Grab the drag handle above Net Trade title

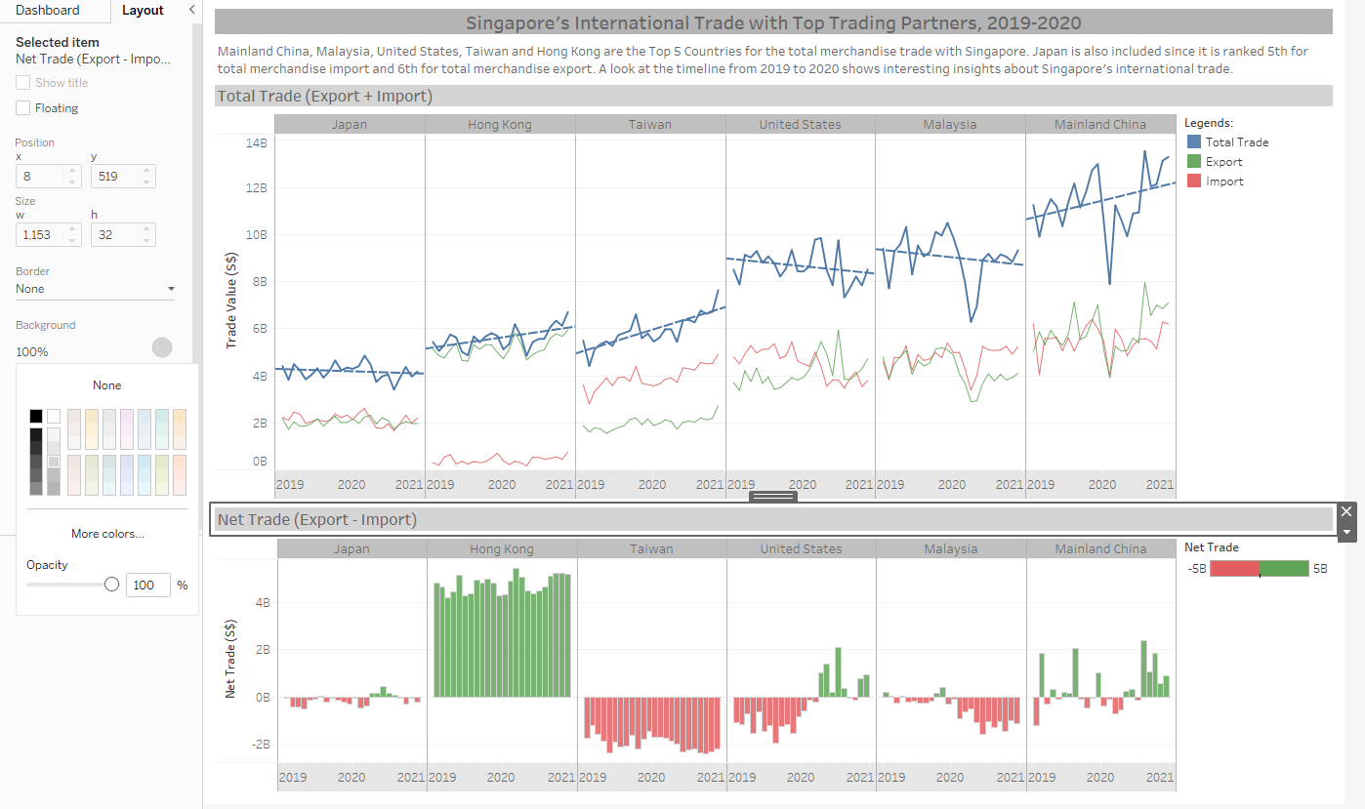point(772,497)
